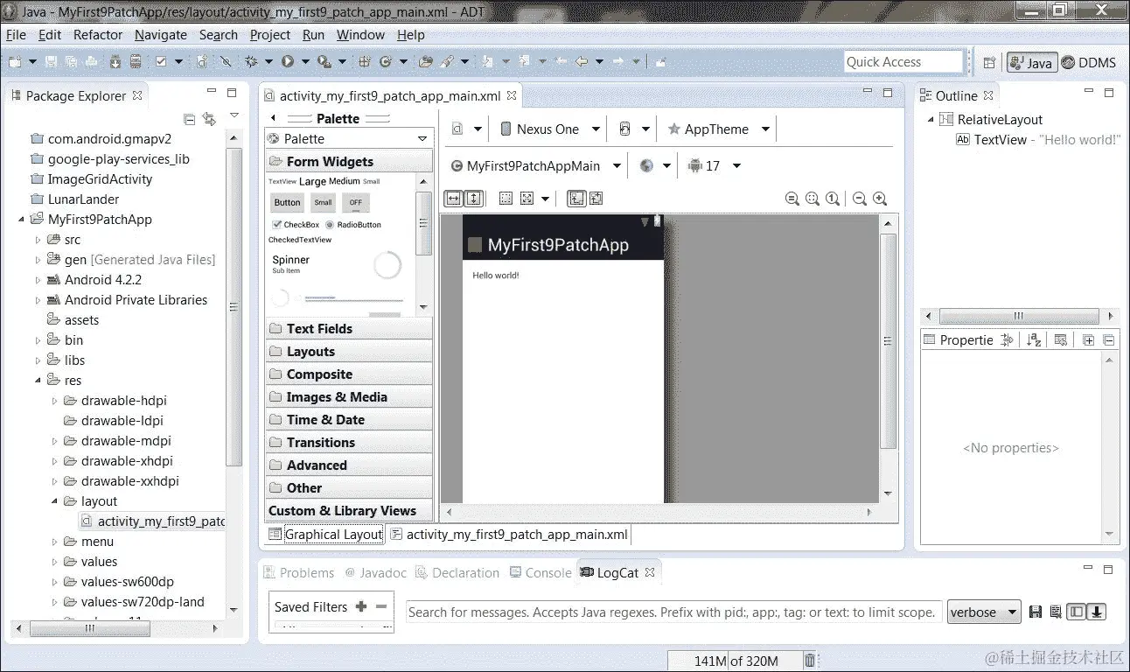The height and width of the screenshot is (672, 1130).
Task: Click the New Java Class icon
Action: tap(387, 61)
